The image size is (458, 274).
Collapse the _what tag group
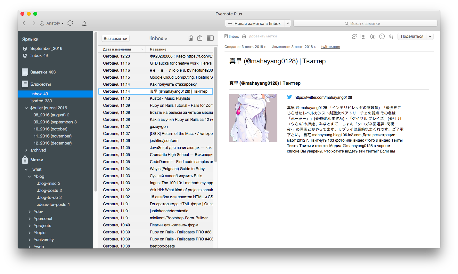click(26, 169)
